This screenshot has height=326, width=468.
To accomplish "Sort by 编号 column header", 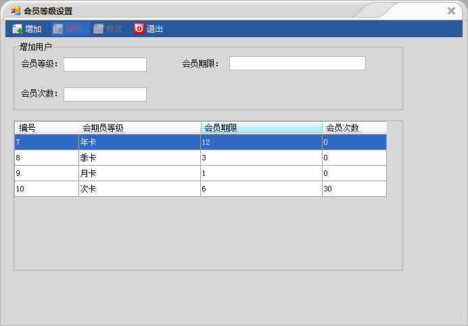I will [46, 128].
